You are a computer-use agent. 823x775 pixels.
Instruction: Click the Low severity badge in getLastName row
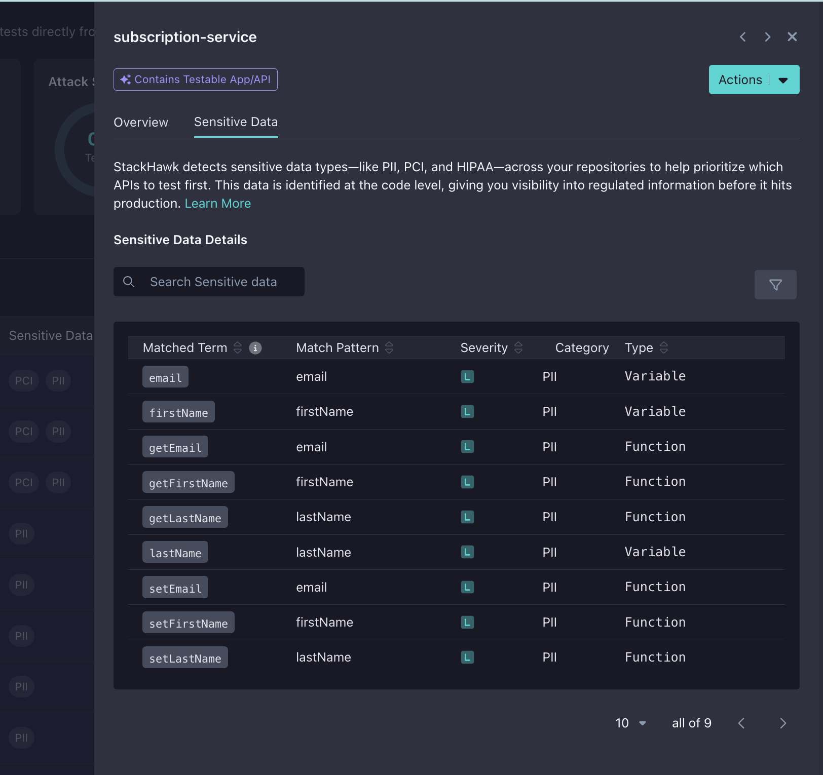[467, 517]
